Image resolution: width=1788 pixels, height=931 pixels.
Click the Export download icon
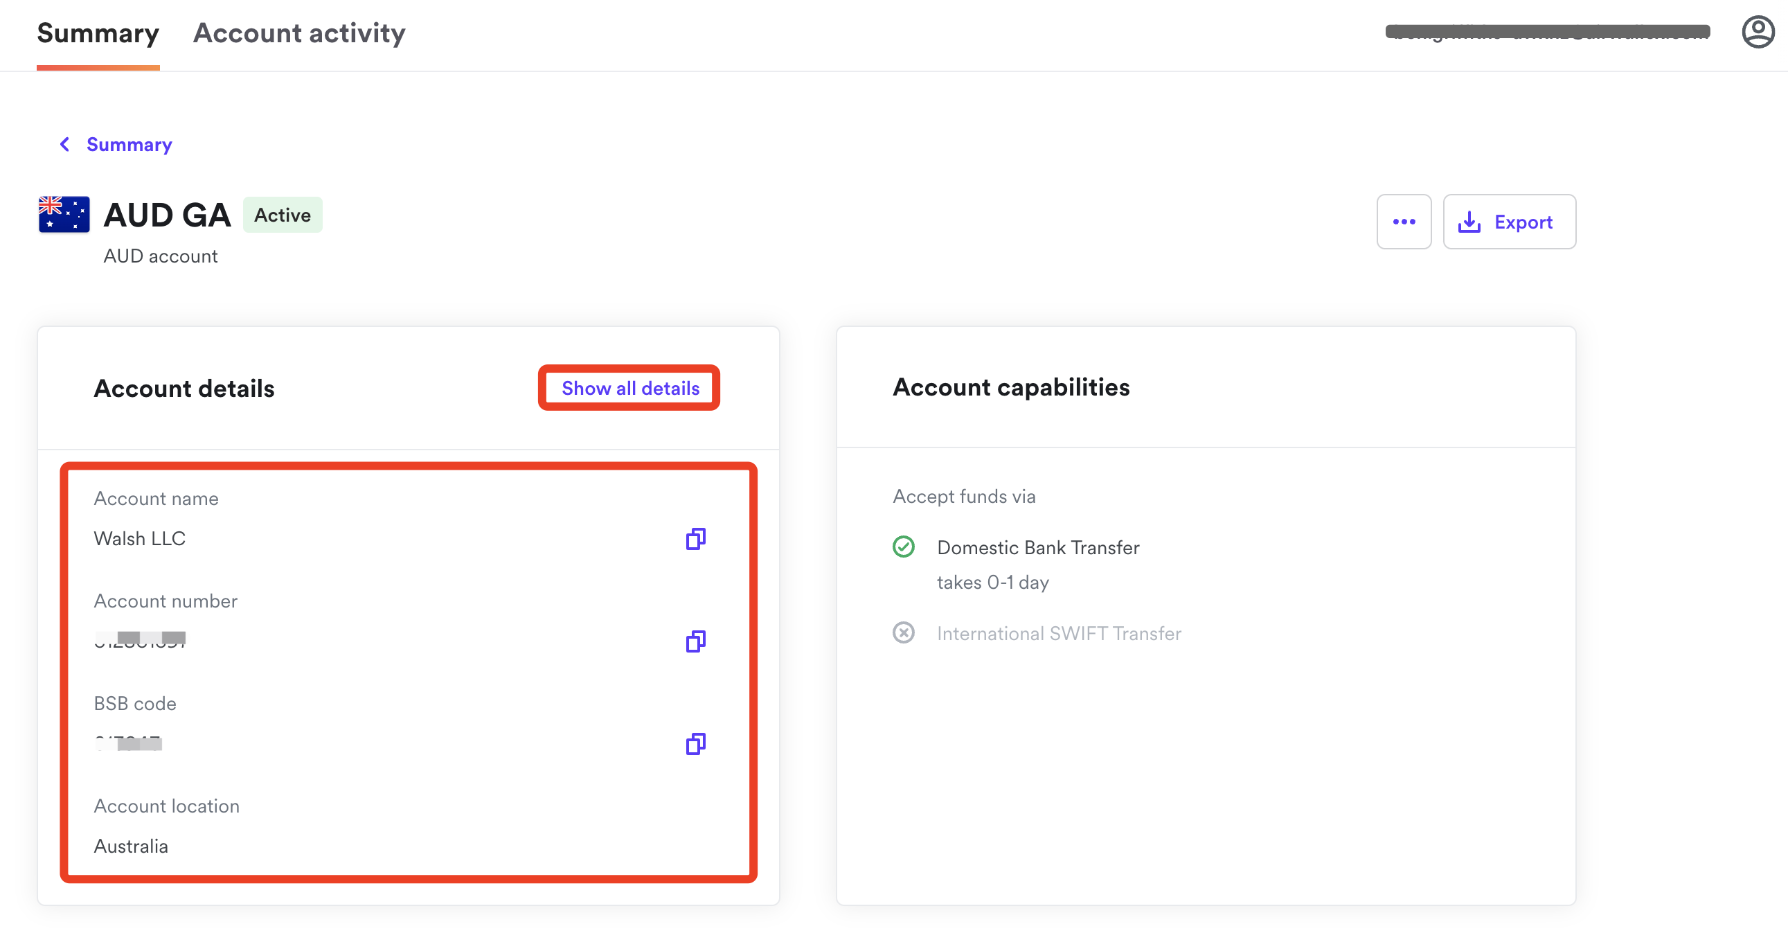(1470, 221)
